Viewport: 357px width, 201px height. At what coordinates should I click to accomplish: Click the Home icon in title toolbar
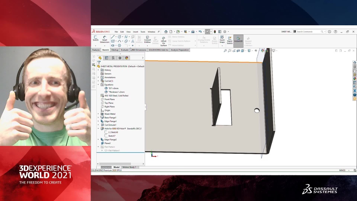(x=166, y=32)
